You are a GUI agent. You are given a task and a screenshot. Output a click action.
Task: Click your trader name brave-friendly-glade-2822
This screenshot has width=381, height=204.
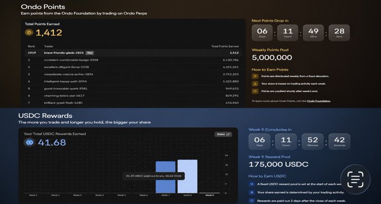point(64,53)
